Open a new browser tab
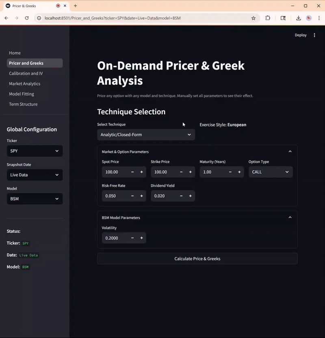This screenshot has height=338, width=325. coord(75,6)
